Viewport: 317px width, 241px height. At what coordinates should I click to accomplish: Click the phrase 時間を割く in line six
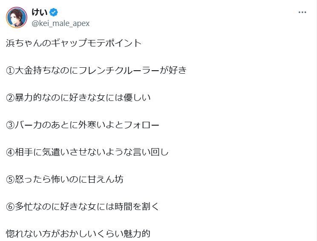tap(137, 207)
